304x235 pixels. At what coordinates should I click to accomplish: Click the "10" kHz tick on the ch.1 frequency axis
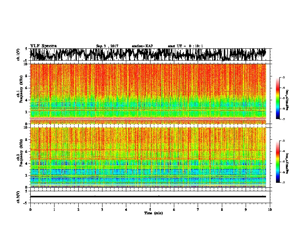point(26,64)
